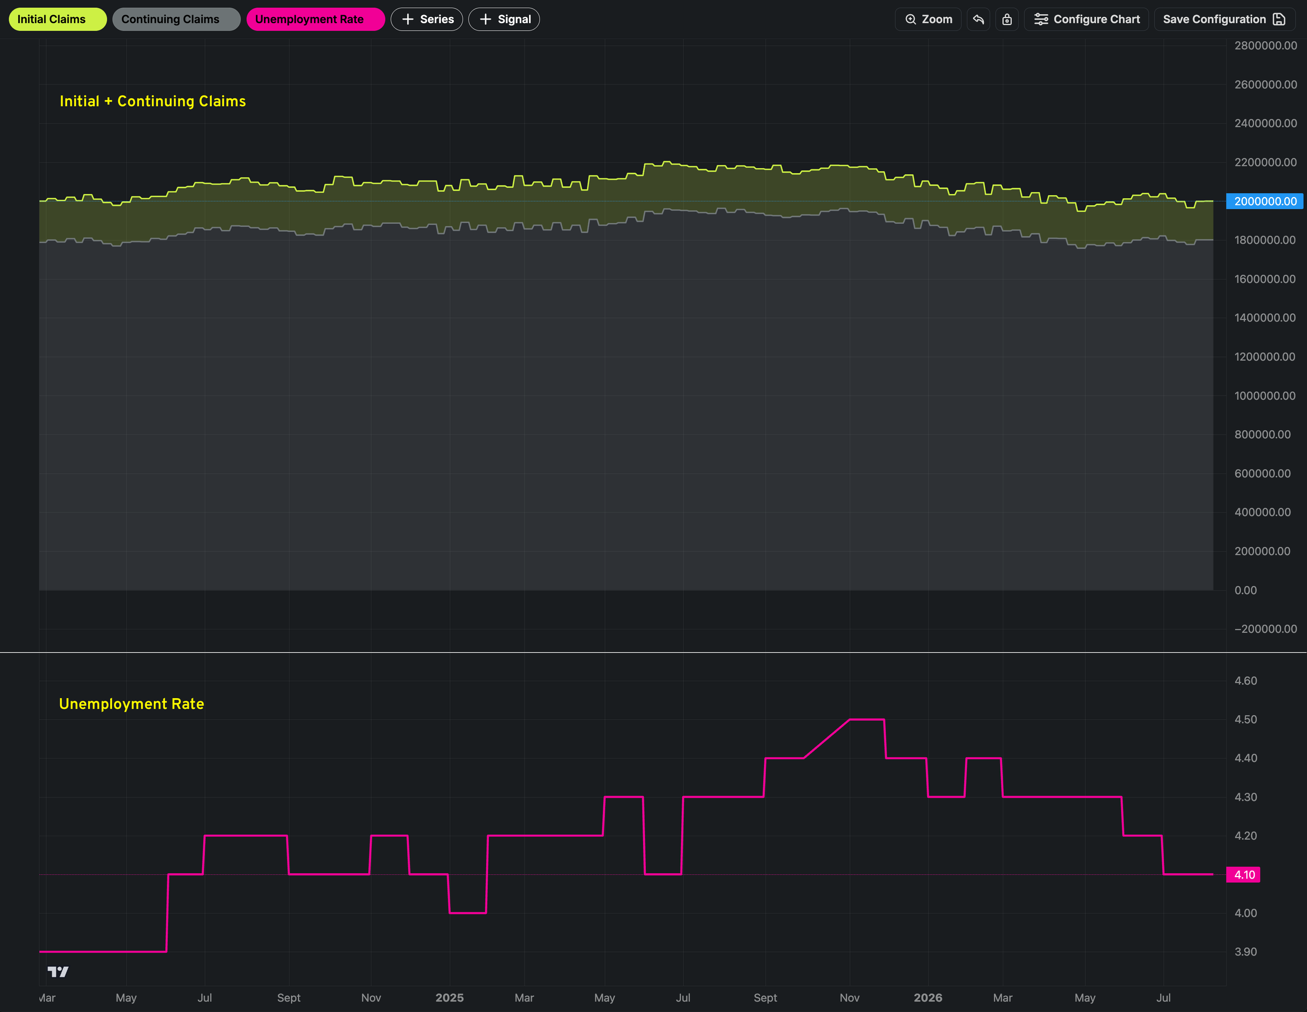Click the 600000.00 axis label
Image resolution: width=1307 pixels, height=1012 pixels.
pyautogui.click(x=1263, y=474)
